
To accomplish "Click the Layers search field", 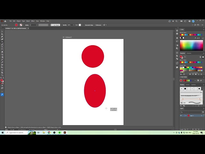I will 191,112.
